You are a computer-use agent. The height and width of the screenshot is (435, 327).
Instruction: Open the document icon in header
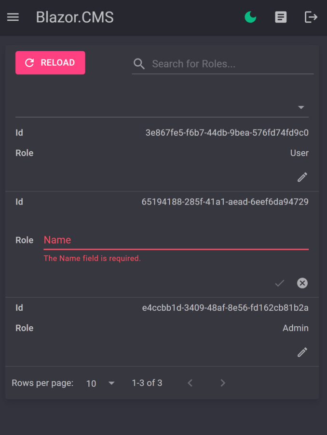281,17
